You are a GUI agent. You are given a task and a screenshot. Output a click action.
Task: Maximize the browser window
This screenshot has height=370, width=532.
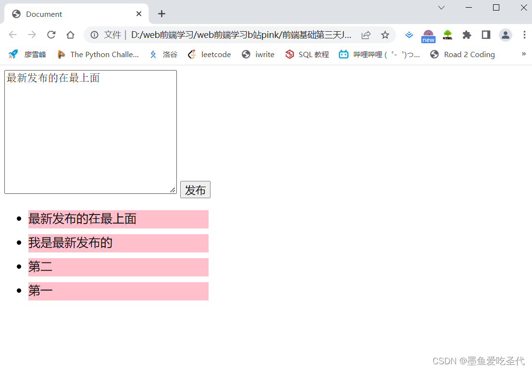496,8
